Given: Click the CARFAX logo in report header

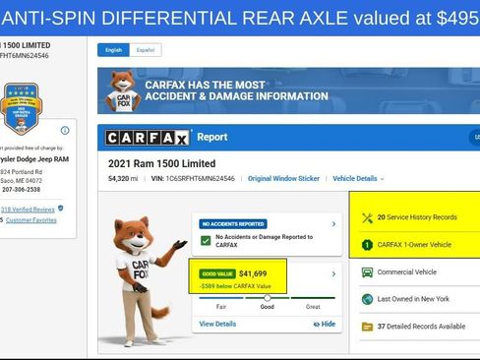Looking at the screenshot, I should click(x=148, y=138).
